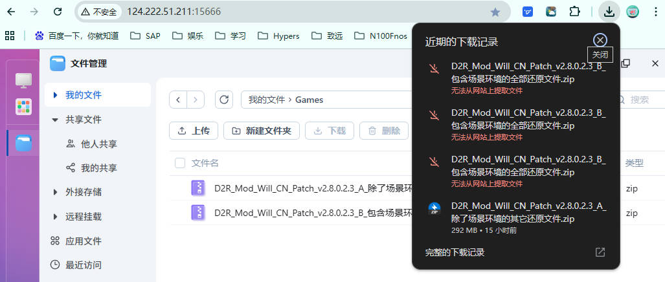Collapse the 共享文件 sidebar section
This screenshot has width=665, height=282.
[x=54, y=120]
